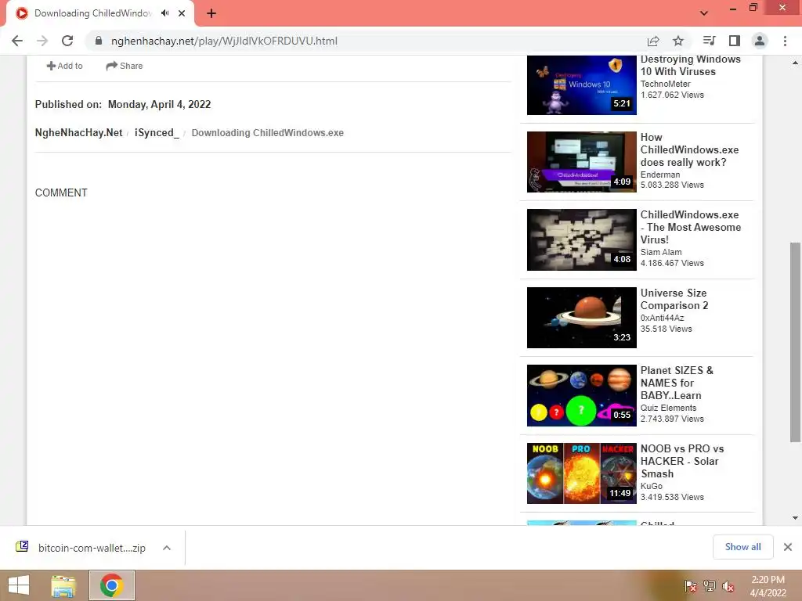Click the address bar URL
Viewport: 802px width, 601px height.
click(x=224, y=41)
